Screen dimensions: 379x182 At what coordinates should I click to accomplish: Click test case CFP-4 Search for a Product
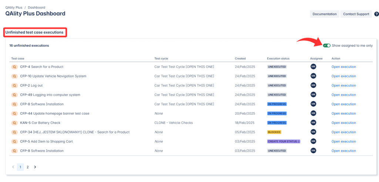coord(42,67)
